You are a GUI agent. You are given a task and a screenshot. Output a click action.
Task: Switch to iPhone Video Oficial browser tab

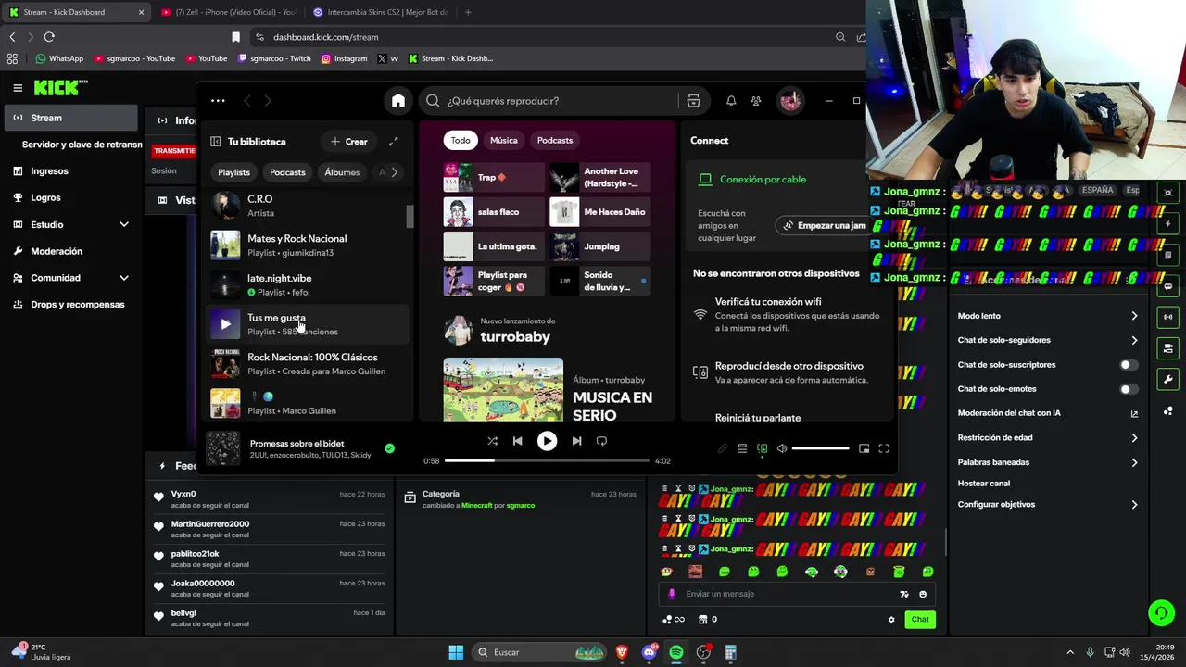227,12
